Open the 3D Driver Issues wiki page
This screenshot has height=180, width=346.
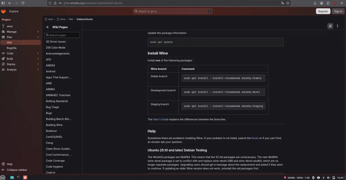pyautogui.click(x=56, y=41)
